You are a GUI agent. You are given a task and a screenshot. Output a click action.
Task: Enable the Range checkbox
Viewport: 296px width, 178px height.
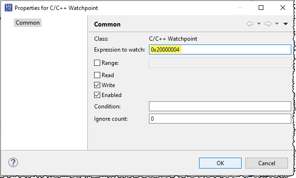click(97, 63)
